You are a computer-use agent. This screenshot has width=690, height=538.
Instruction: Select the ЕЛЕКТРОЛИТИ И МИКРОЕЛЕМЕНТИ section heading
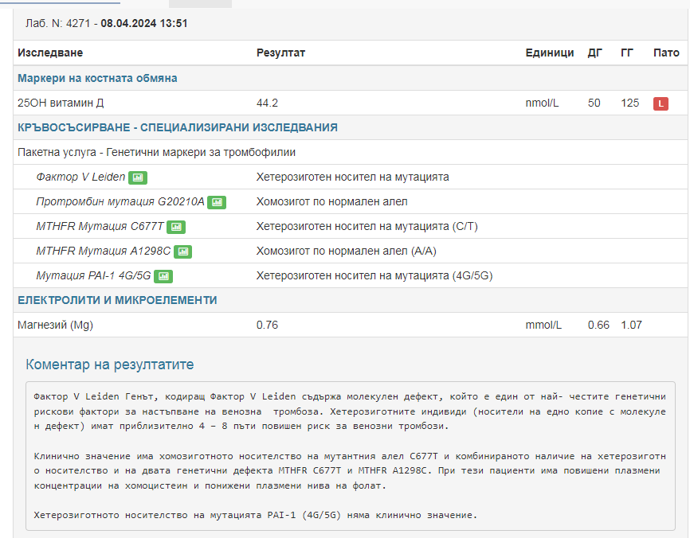117,300
